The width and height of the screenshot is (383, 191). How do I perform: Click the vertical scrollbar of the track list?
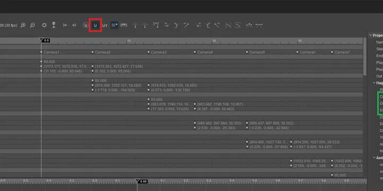point(365,57)
